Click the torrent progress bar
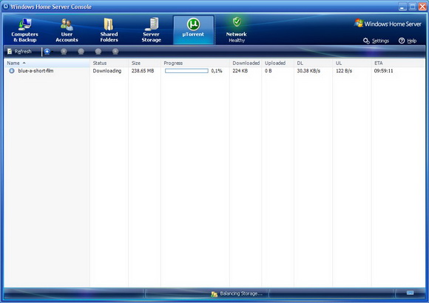The width and height of the screenshot is (429, 303). (186, 71)
